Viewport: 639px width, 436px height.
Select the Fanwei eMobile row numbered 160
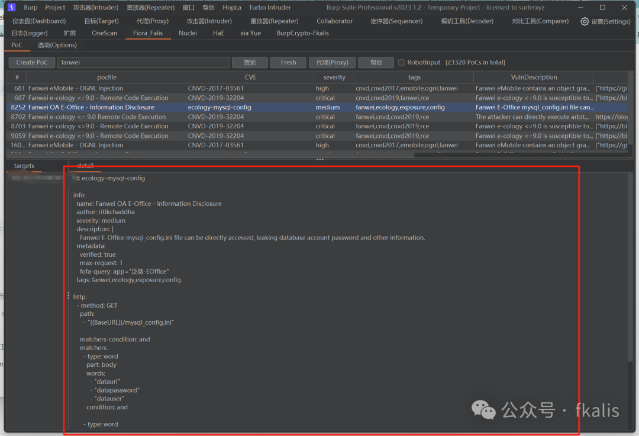pyautogui.click(x=317, y=145)
